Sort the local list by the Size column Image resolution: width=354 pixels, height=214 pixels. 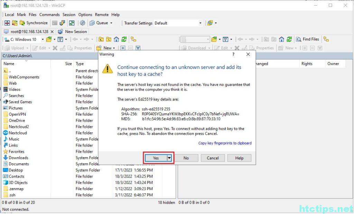pyautogui.click(x=63, y=64)
